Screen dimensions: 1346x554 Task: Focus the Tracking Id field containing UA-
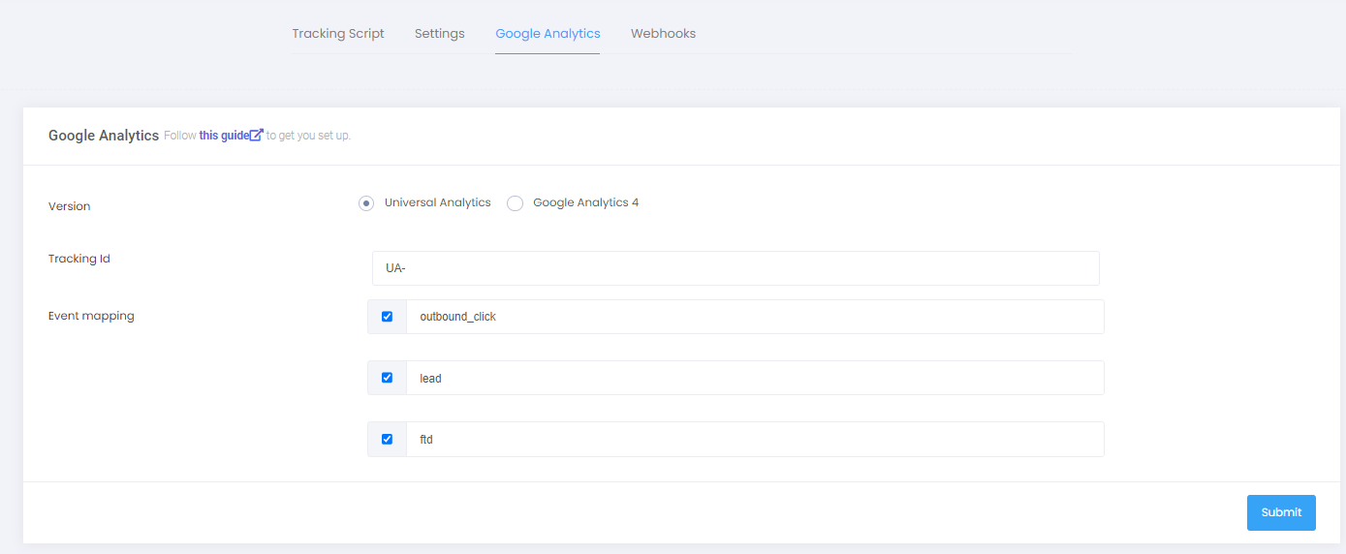[x=736, y=268]
